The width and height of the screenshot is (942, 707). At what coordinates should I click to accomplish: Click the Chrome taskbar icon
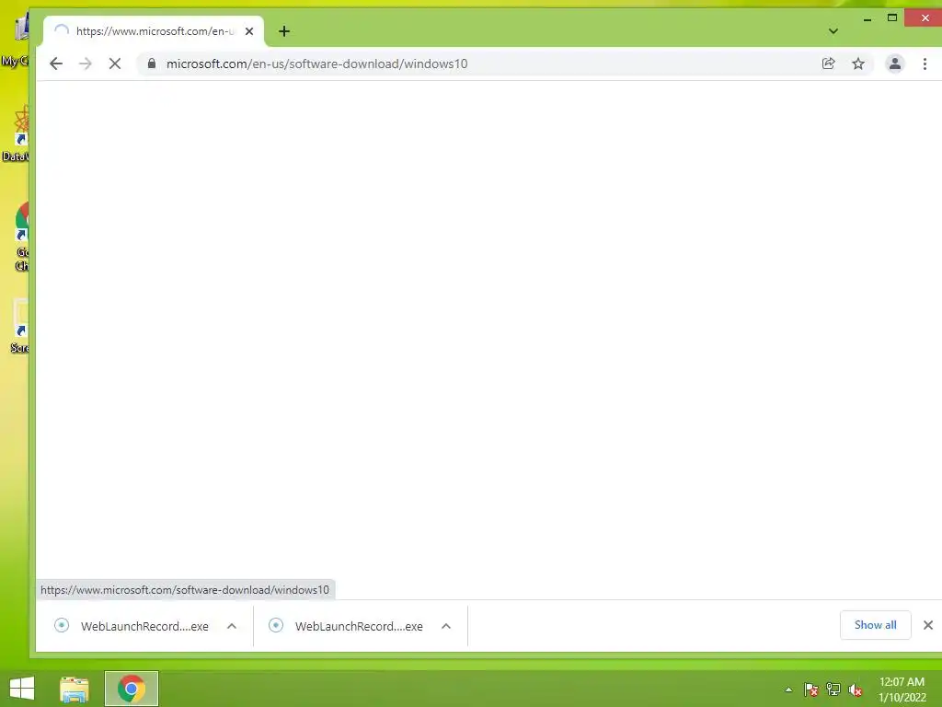pyautogui.click(x=132, y=689)
